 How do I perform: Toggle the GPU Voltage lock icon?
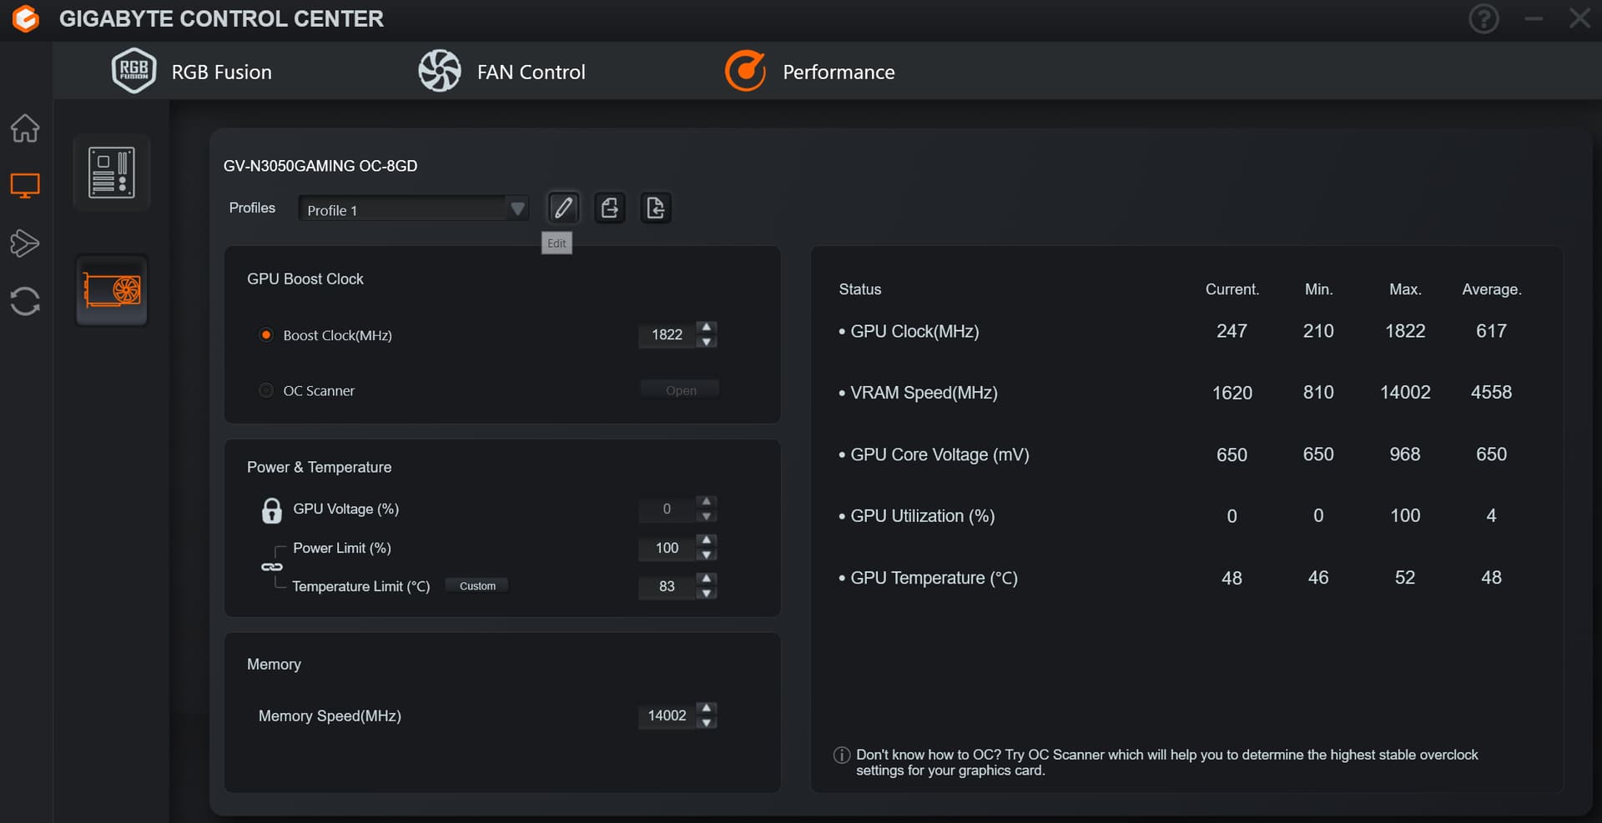pyautogui.click(x=272, y=509)
